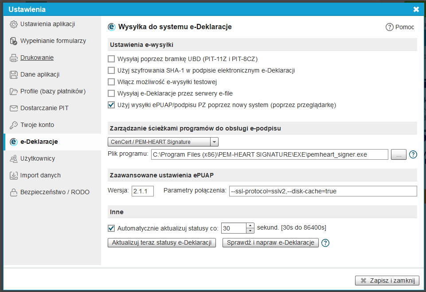The height and width of the screenshot is (292, 426).
Task: Click help question mark next to Plik programu
Action: [x=413, y=154]
